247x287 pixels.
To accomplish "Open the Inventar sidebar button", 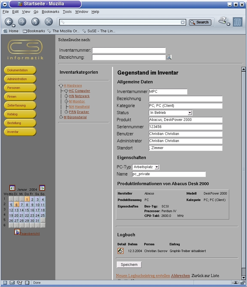I will pyautogui.click(x=20, y=132).
